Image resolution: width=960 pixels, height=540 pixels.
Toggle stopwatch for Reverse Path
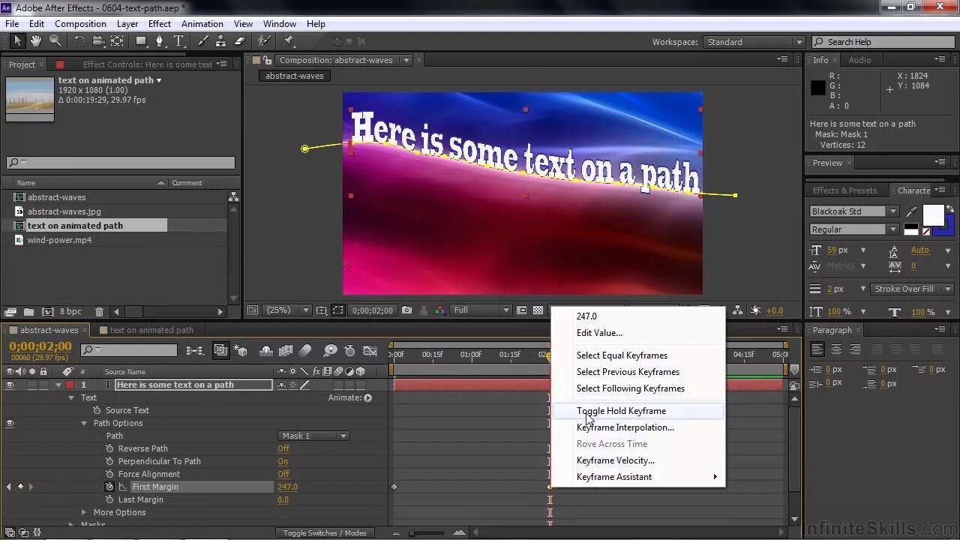pos(109,448)
